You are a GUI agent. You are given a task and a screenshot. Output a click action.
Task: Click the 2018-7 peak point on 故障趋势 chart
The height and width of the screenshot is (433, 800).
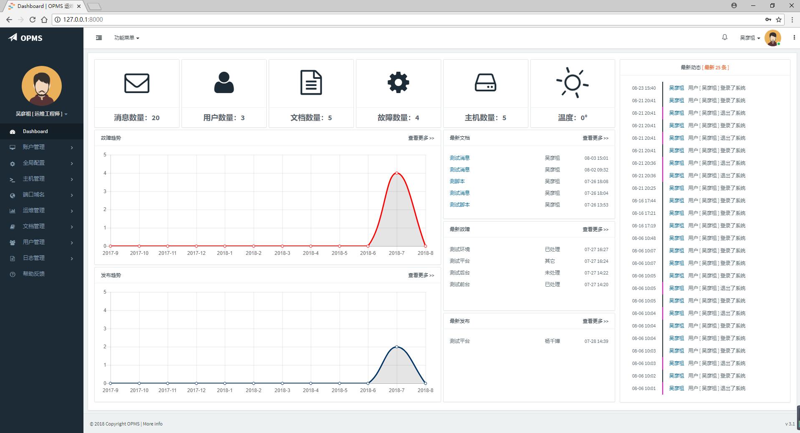396,173
